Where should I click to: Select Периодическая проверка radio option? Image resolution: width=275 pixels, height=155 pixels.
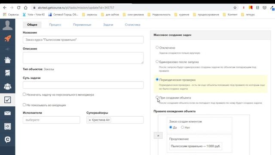pos(157,79)
